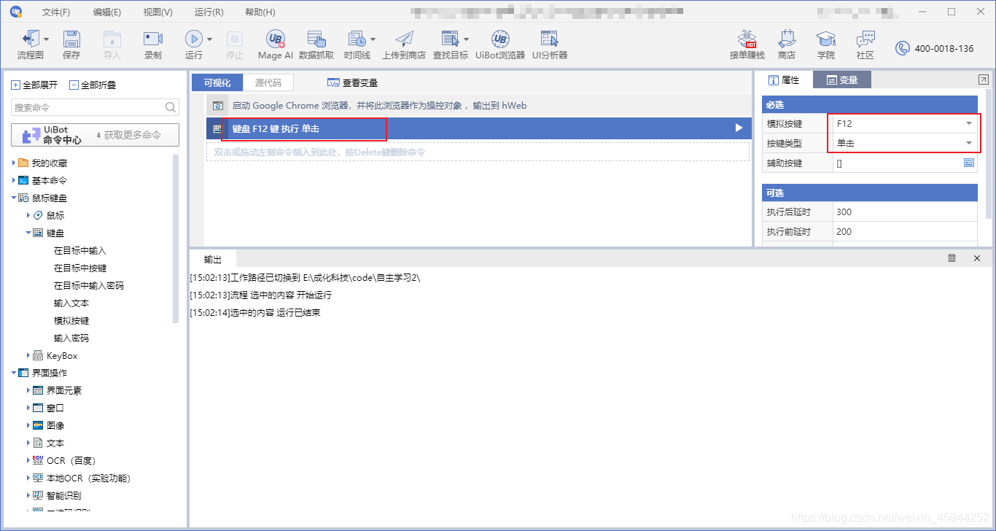The height and width of the screenshot is (531, 996).
Task: Collapse the 界面操作 tree node
Action: point(14,373)
